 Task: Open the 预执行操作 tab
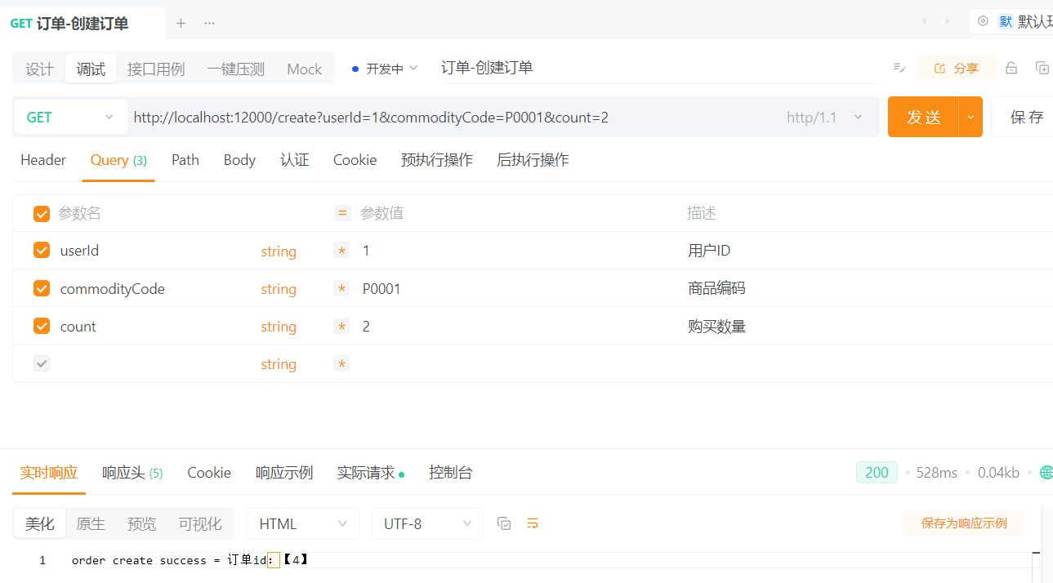coord(437,160)
